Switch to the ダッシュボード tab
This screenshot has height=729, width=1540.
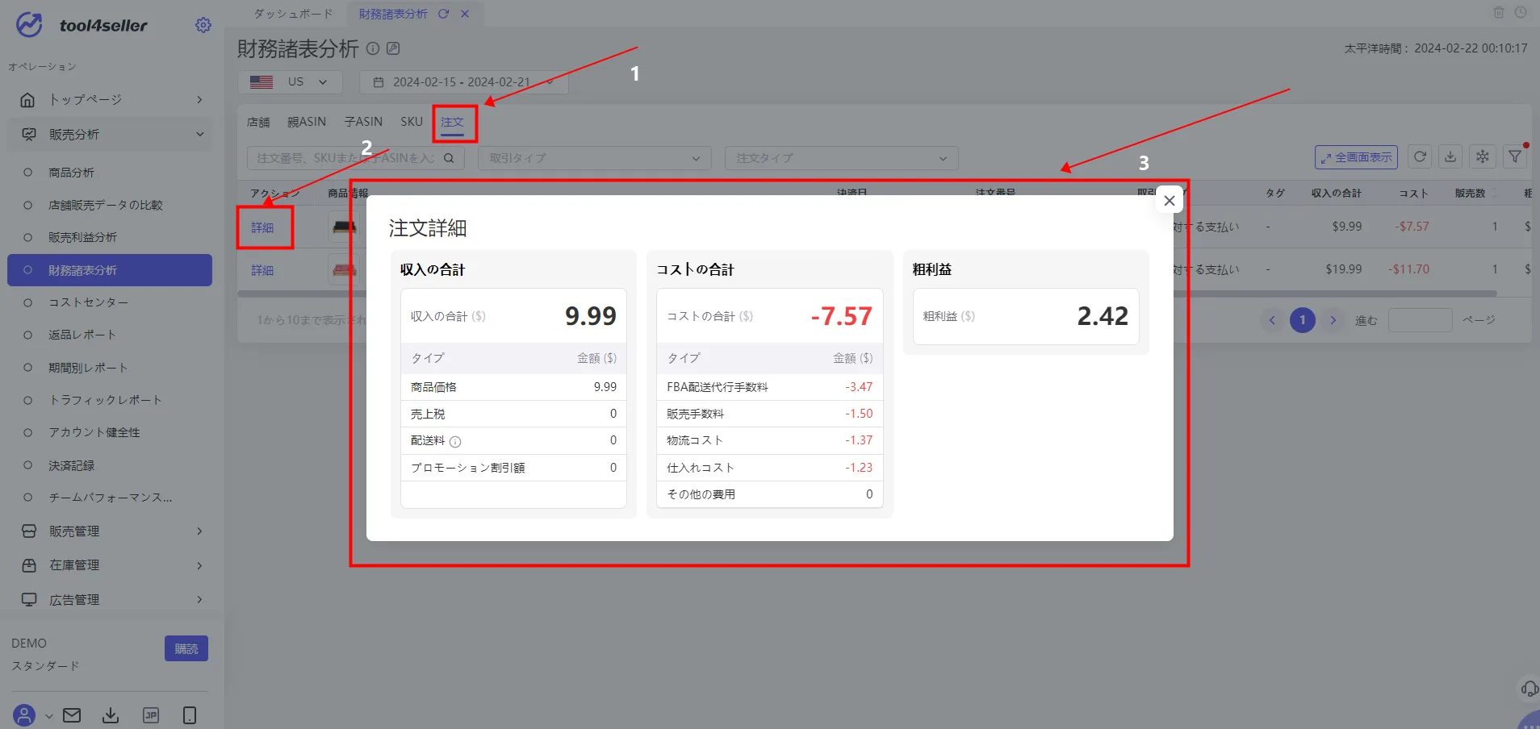click(x=293, y=14)
